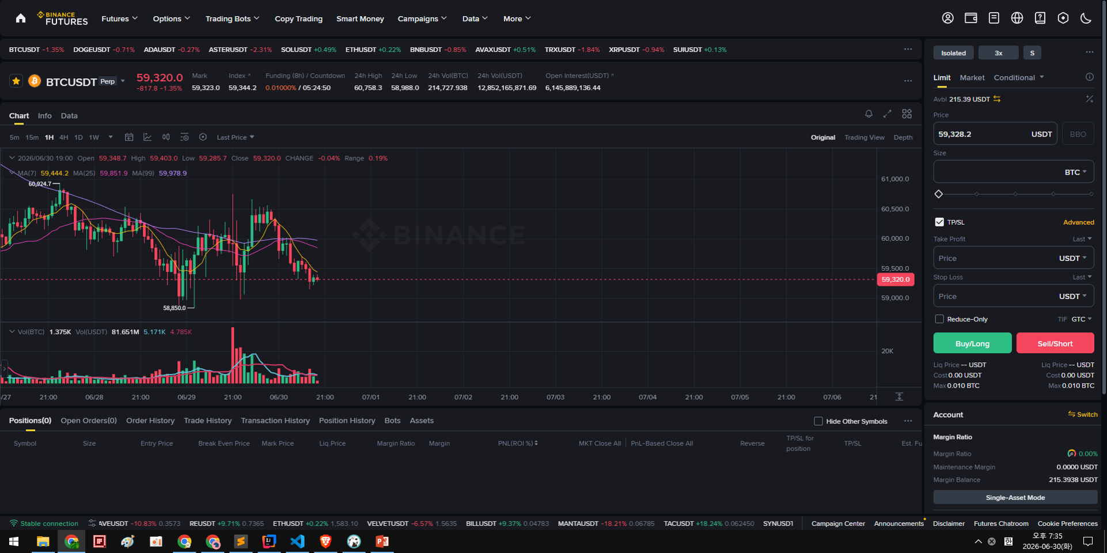The height and width of the screenshot is (553, 1107).
Task: Click the order size slider diamond handle
Action: pyautogui.click(x=939, y=194)
